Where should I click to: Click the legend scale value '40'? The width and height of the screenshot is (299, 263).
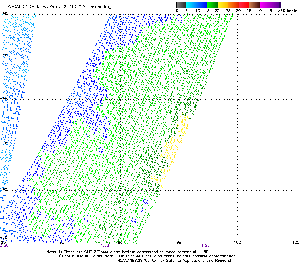click(x=259, y=11)
